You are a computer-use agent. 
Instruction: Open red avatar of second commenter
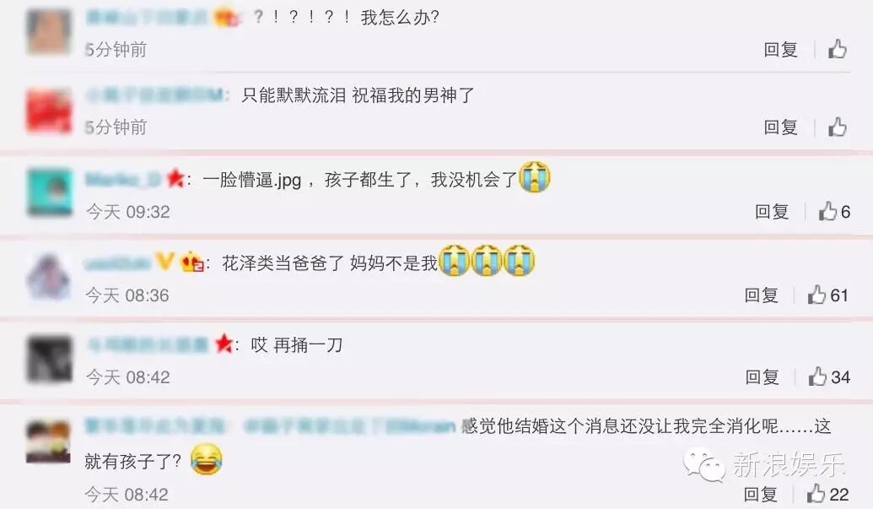coord(49,111)
